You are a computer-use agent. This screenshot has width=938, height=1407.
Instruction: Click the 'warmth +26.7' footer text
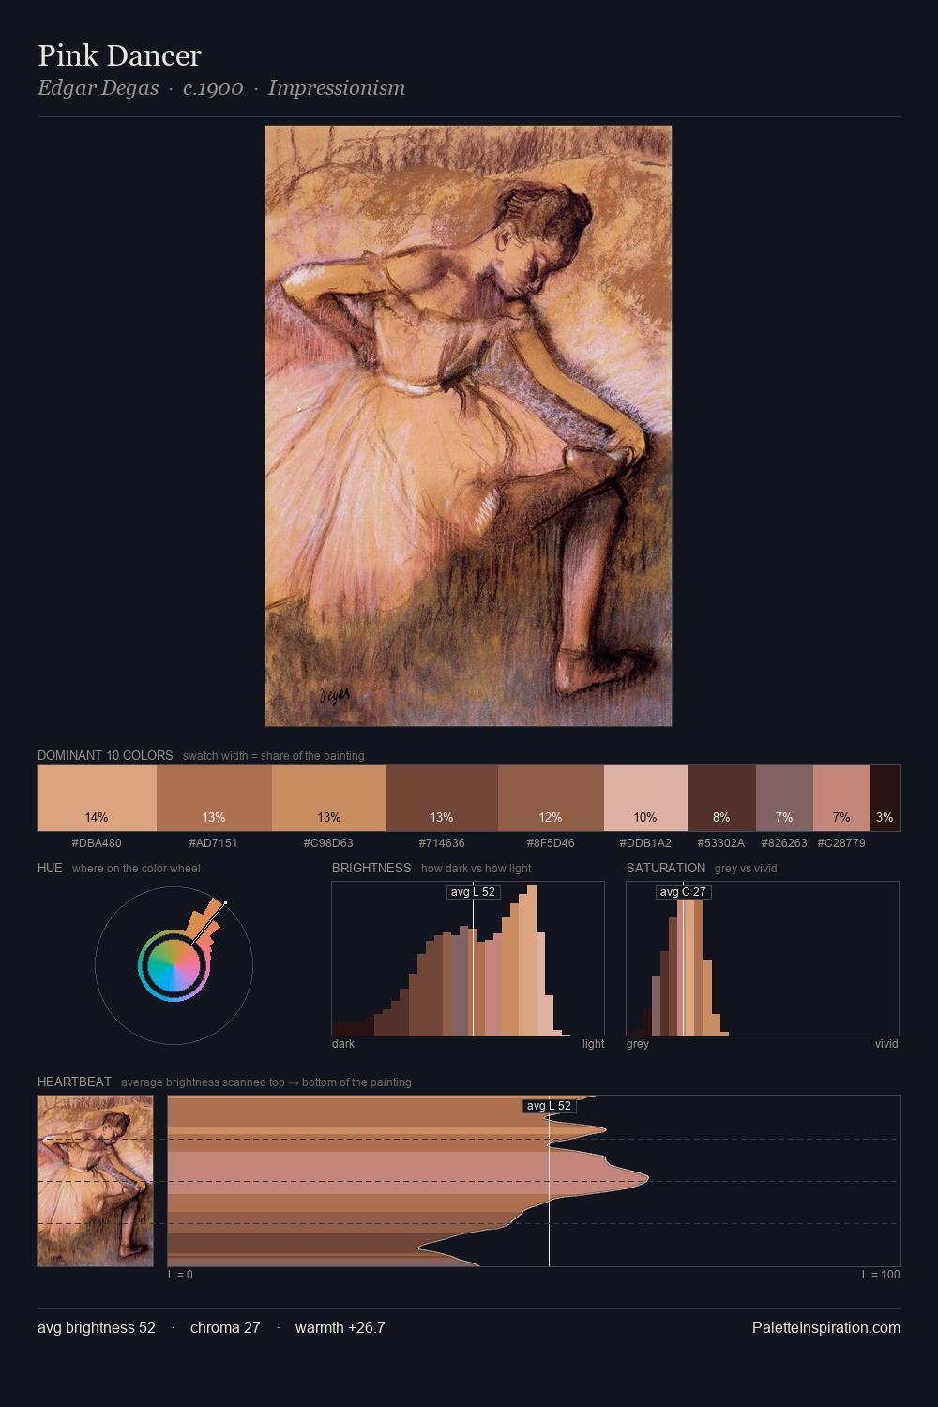tap(340, 1327)
